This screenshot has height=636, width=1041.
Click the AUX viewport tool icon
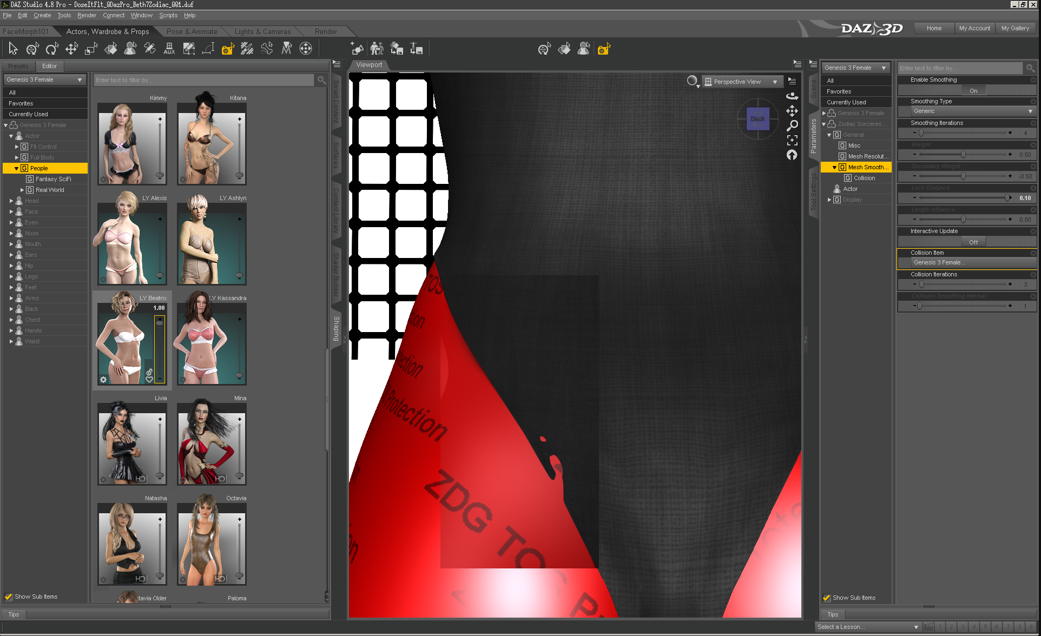[169, 49]
